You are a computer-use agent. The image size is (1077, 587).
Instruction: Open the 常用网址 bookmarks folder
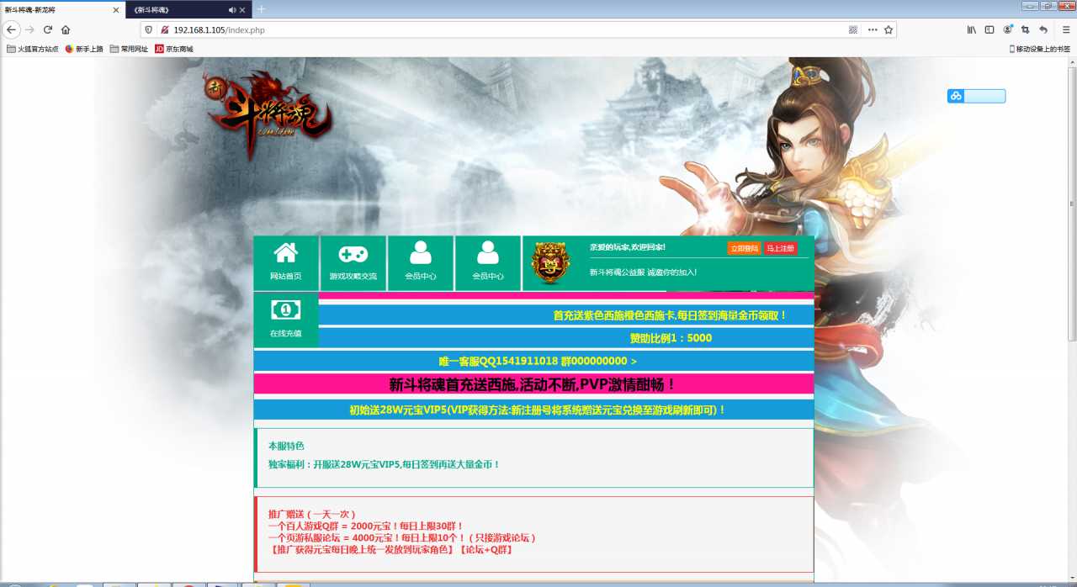129,49
